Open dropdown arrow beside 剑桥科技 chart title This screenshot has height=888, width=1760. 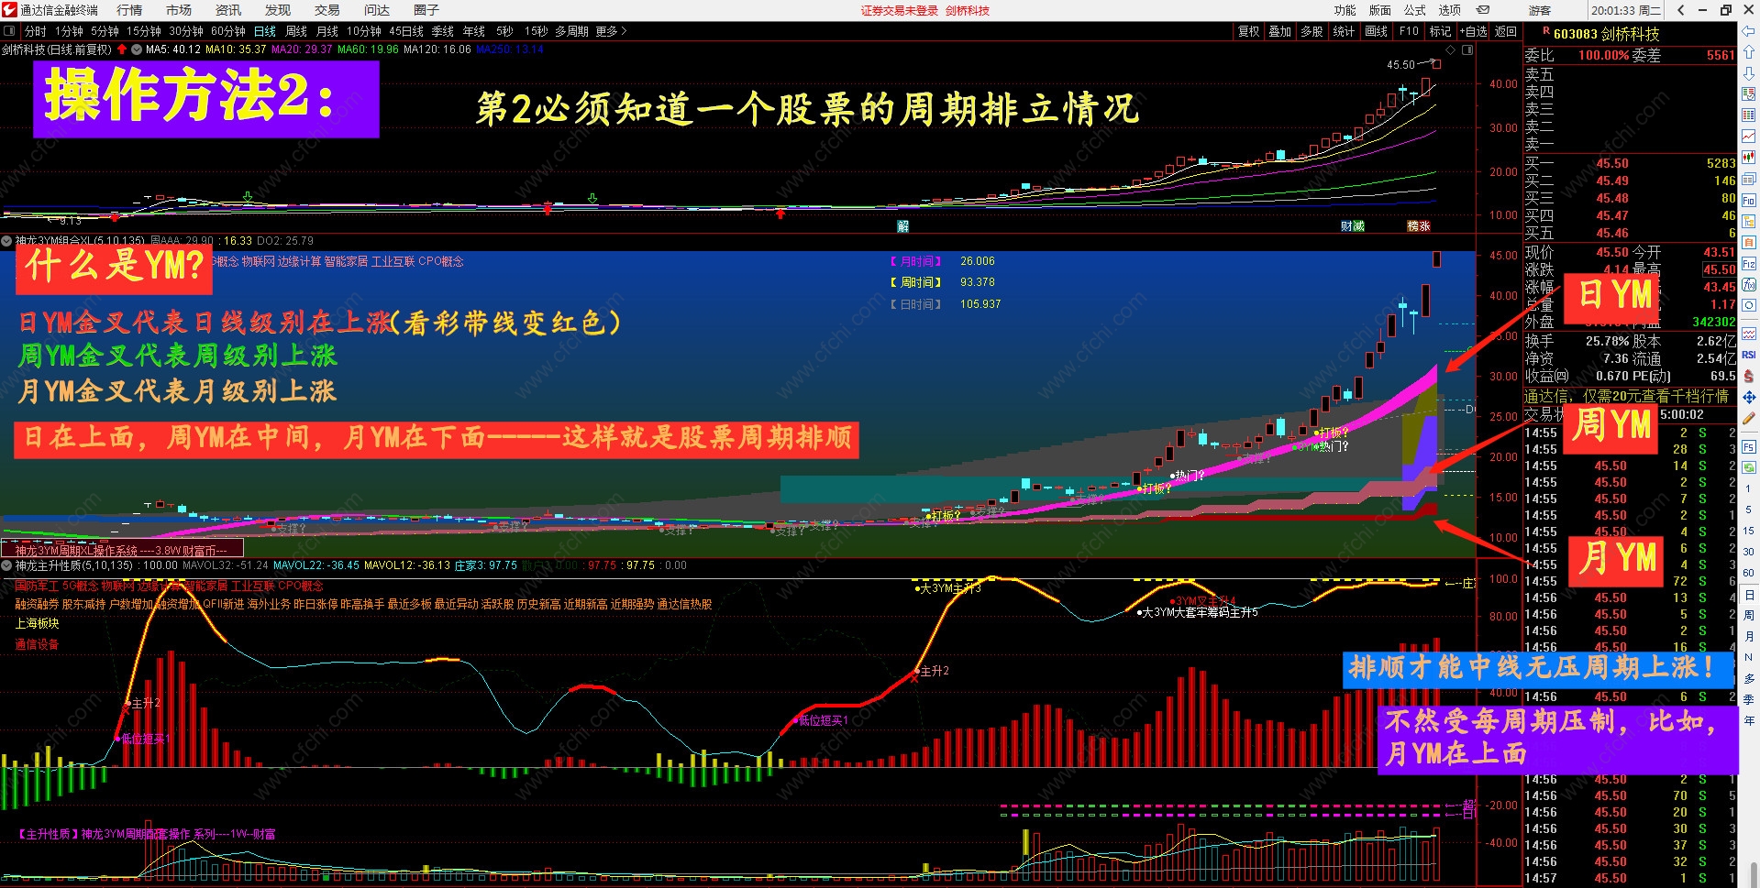pyautogui.click(x=137, y=49)
